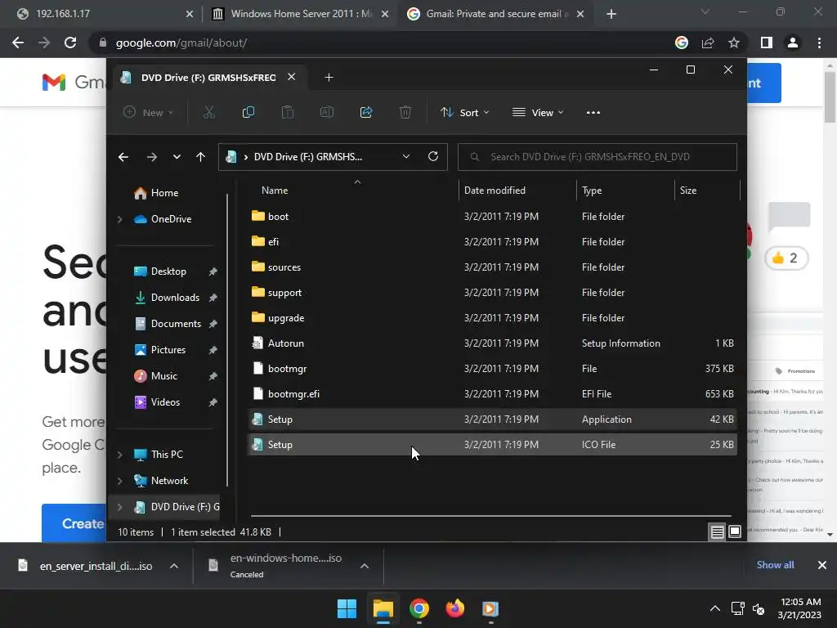837x628 pixels.
Task: Bookmark this page with star icon
Action: 734,43
